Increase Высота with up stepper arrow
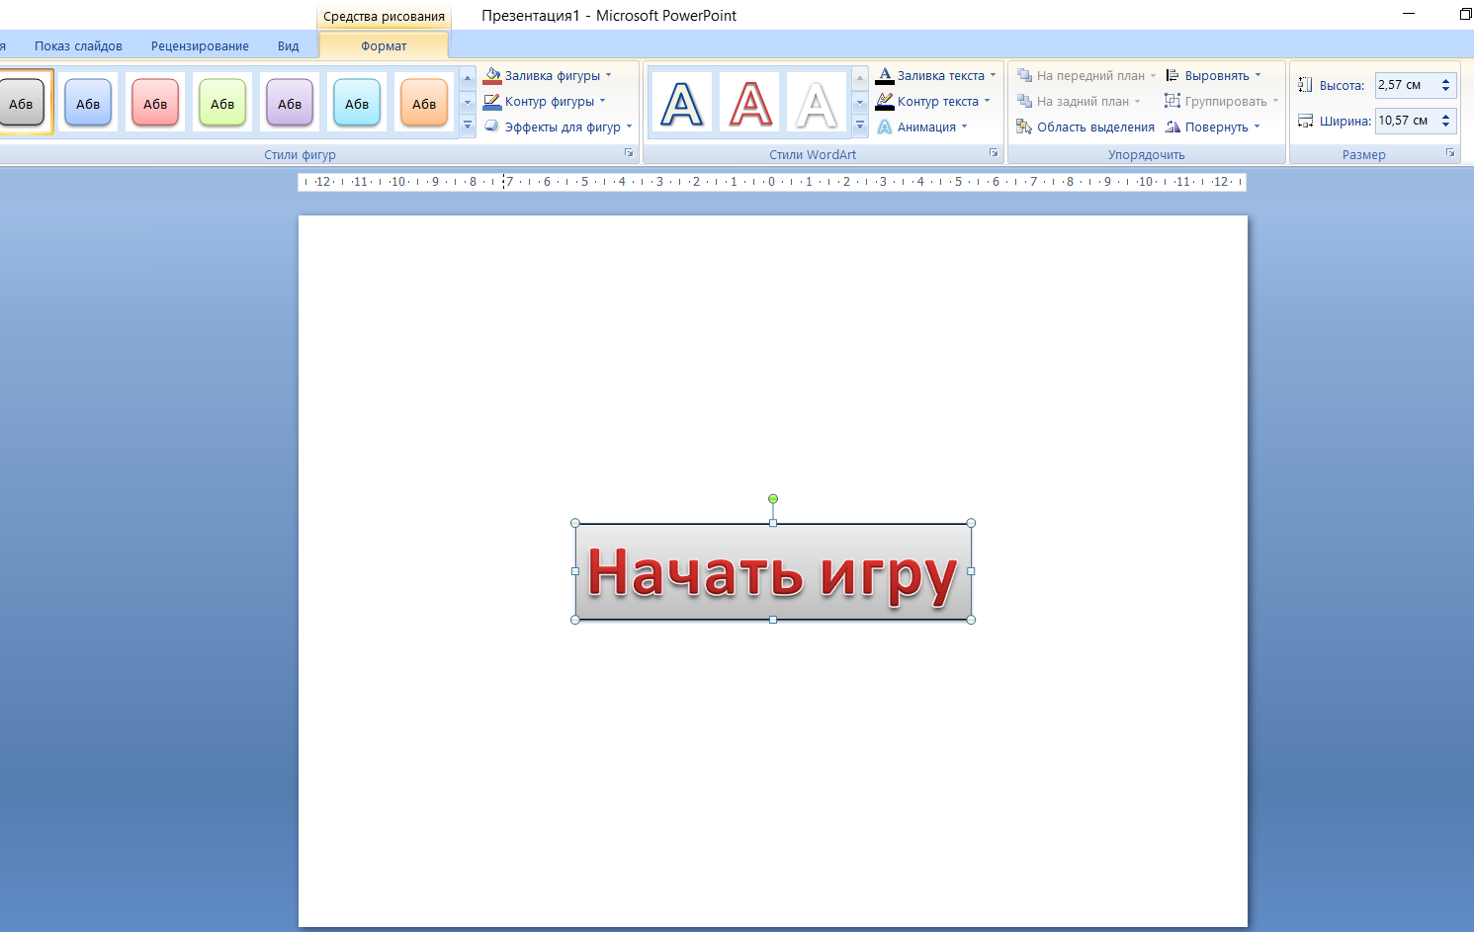This screenshot has width=1474, height=932. click(x=1446, y=80)
